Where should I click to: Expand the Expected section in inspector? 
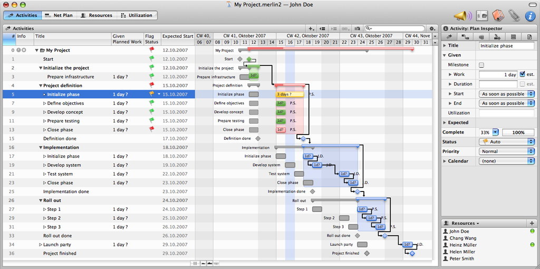click(444, 122)
